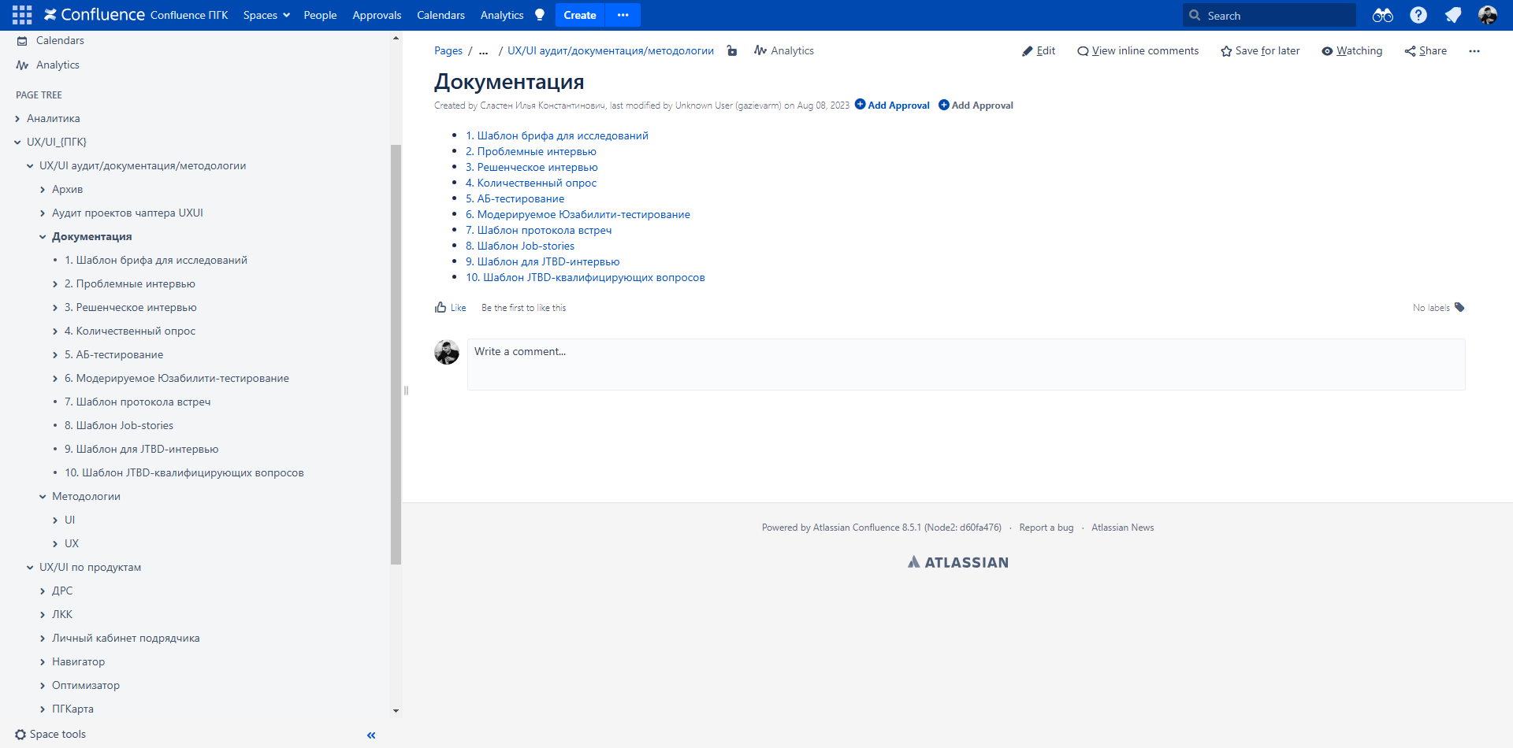1513x748 pixels.
Task: Open the app switcher grid icon
Action: 22,15
